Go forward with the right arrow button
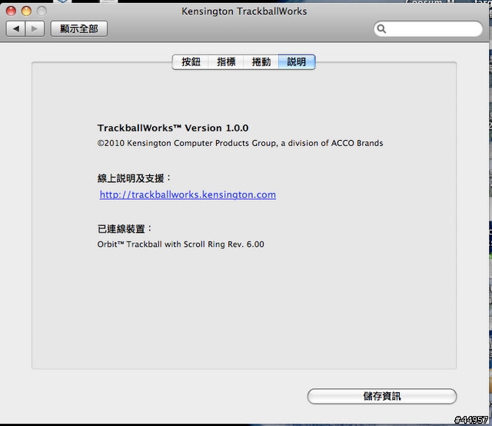 pos(35,29)
